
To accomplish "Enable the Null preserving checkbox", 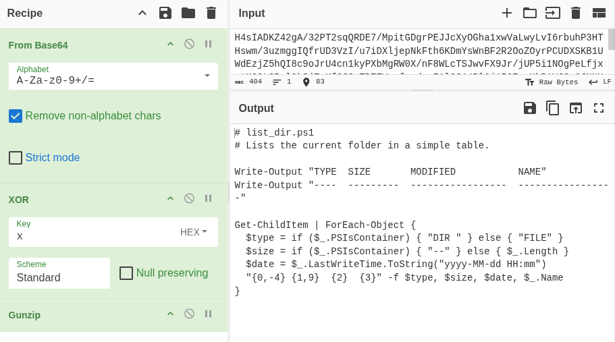I will click(x=126, y=273).
